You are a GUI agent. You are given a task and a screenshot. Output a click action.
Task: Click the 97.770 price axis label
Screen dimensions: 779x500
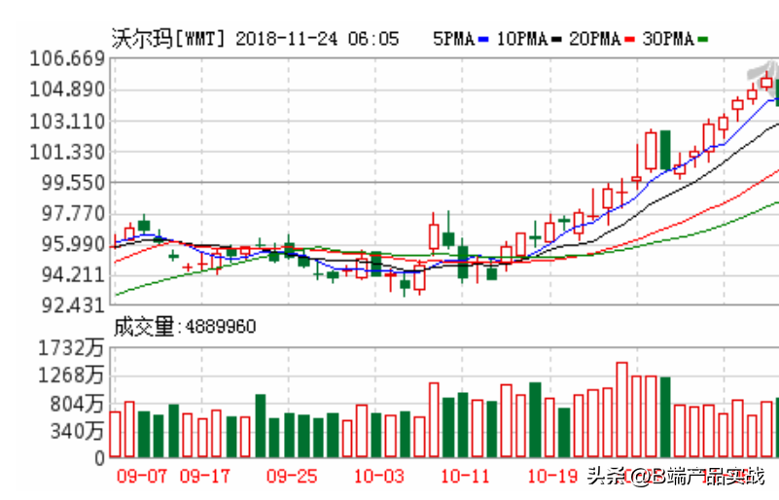(x=73, y=214)
